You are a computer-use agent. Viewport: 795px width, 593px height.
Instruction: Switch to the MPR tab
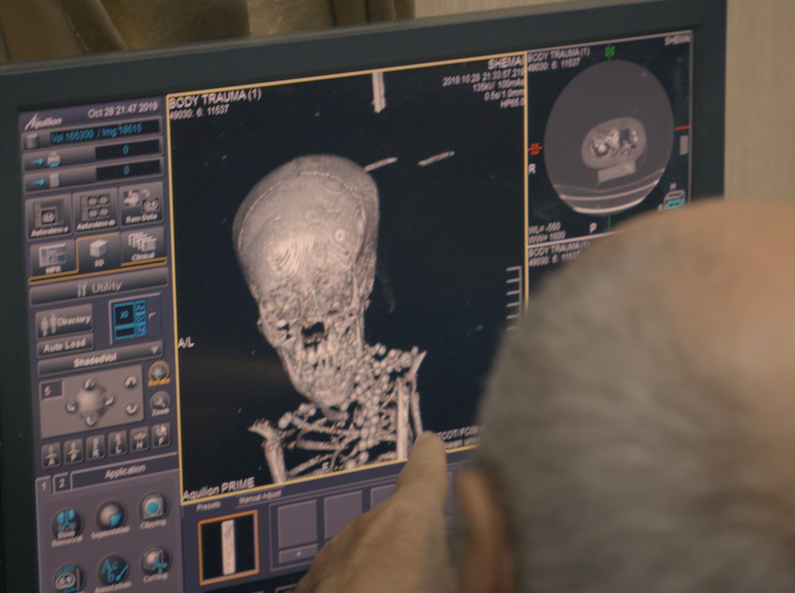[x=53, y=258]
